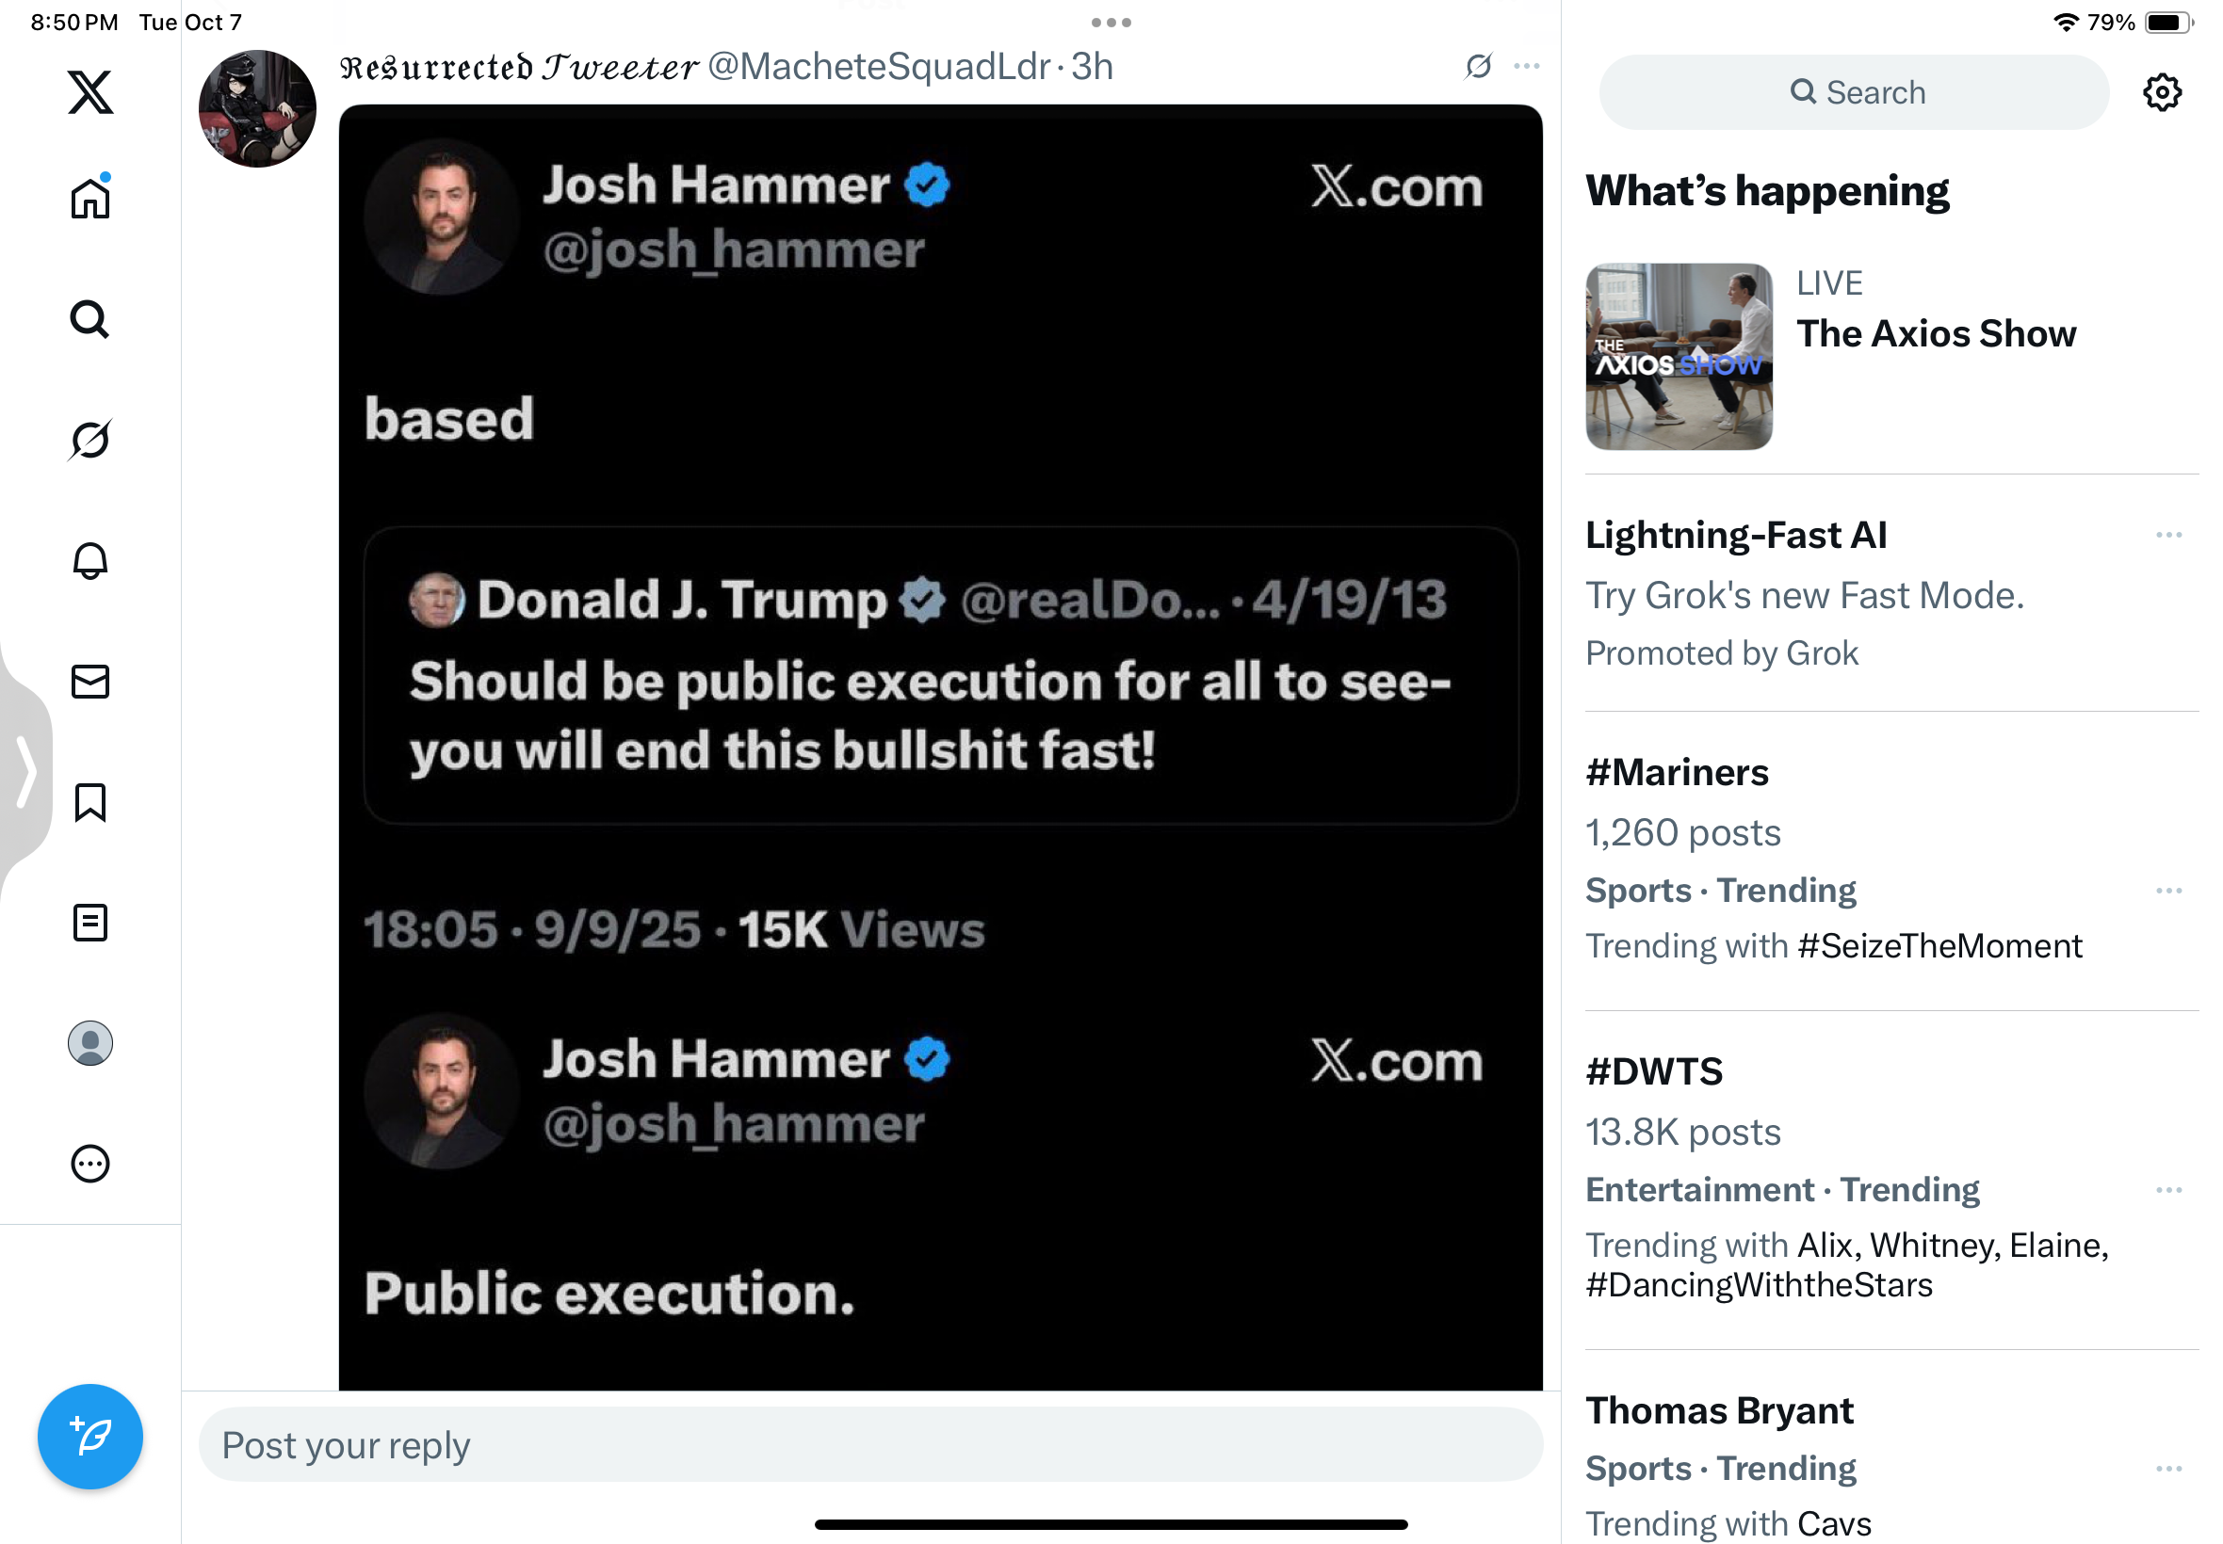Open The Axios Show live thumbnail

click(1679, 356)
